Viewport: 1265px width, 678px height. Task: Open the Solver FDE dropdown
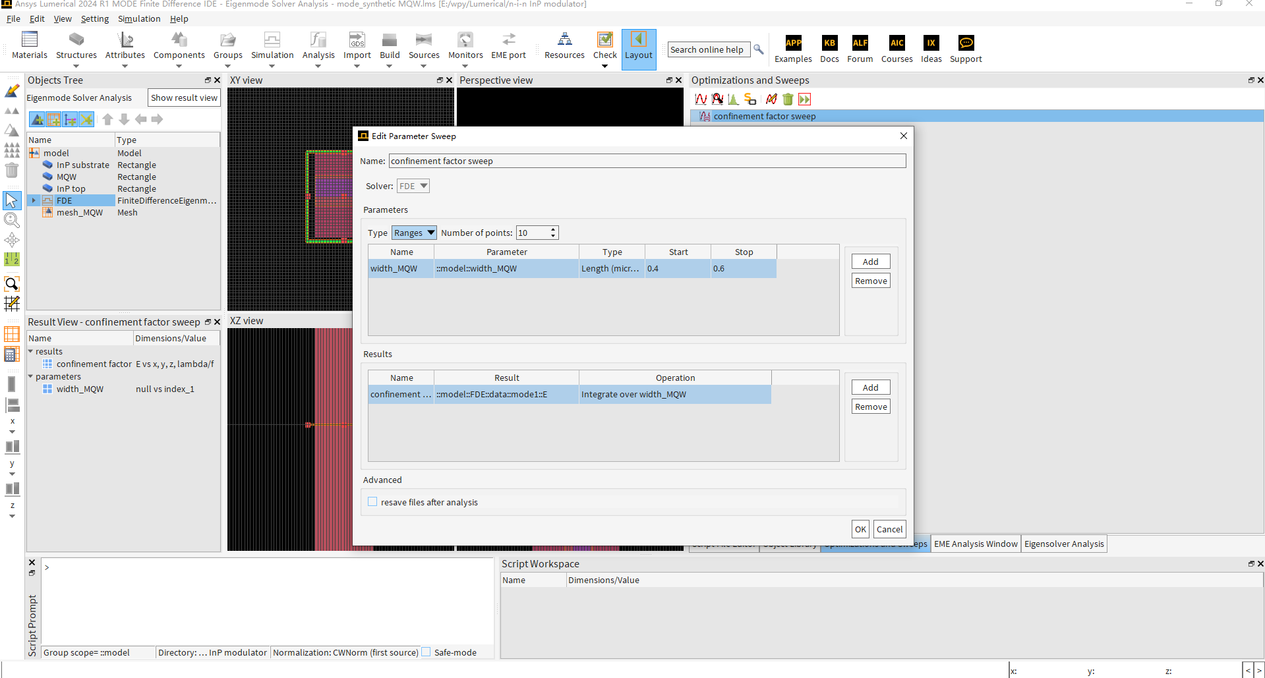[413, 186]
